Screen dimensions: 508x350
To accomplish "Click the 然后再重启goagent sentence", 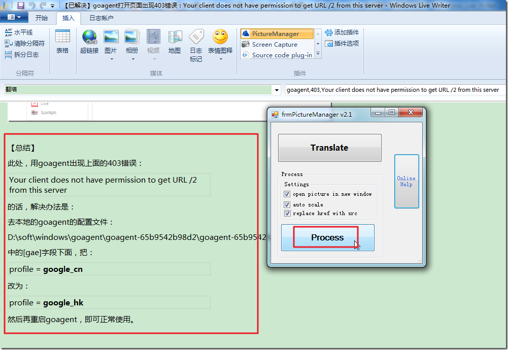I will click(71, 320).
